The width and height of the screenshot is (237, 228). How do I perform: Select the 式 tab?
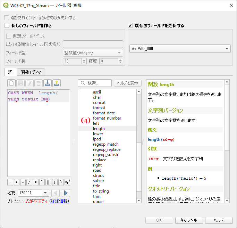click(x=10, y=72)
